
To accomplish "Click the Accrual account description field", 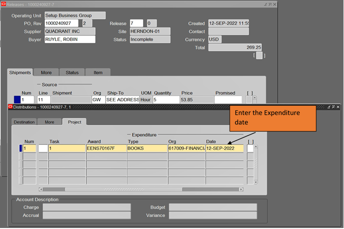I will (x=87, y=215).
